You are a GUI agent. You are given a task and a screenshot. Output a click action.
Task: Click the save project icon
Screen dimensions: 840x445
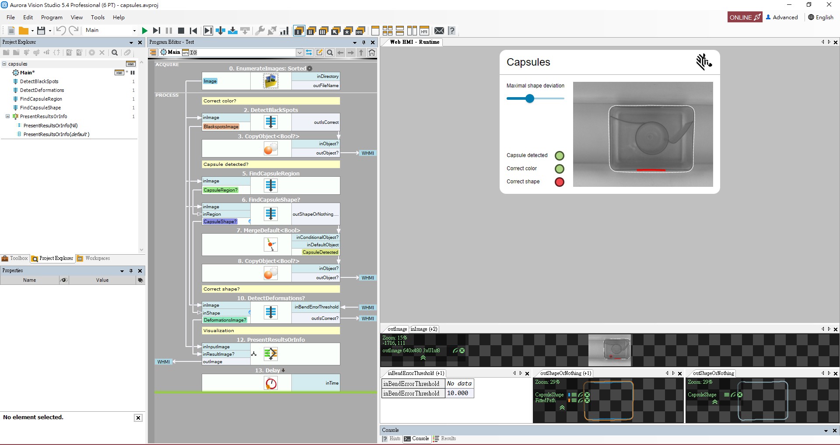coord(41,31)
